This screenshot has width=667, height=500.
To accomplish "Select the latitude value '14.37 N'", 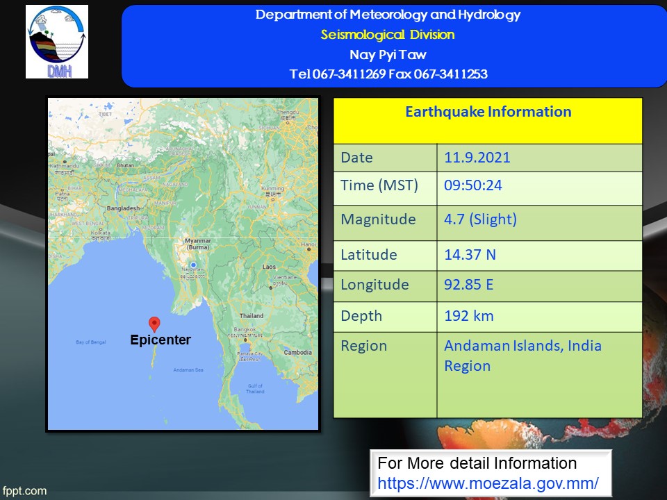I will pyautogui.click(x=470, y=255).
